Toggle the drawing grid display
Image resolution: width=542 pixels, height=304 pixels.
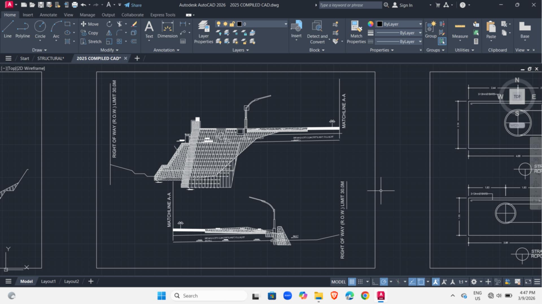tap(352, 281)
